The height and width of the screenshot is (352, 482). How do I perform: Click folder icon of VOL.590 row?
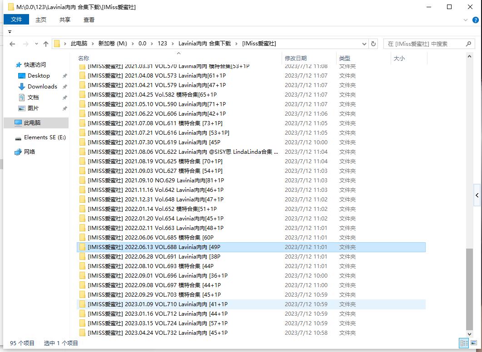82,104
